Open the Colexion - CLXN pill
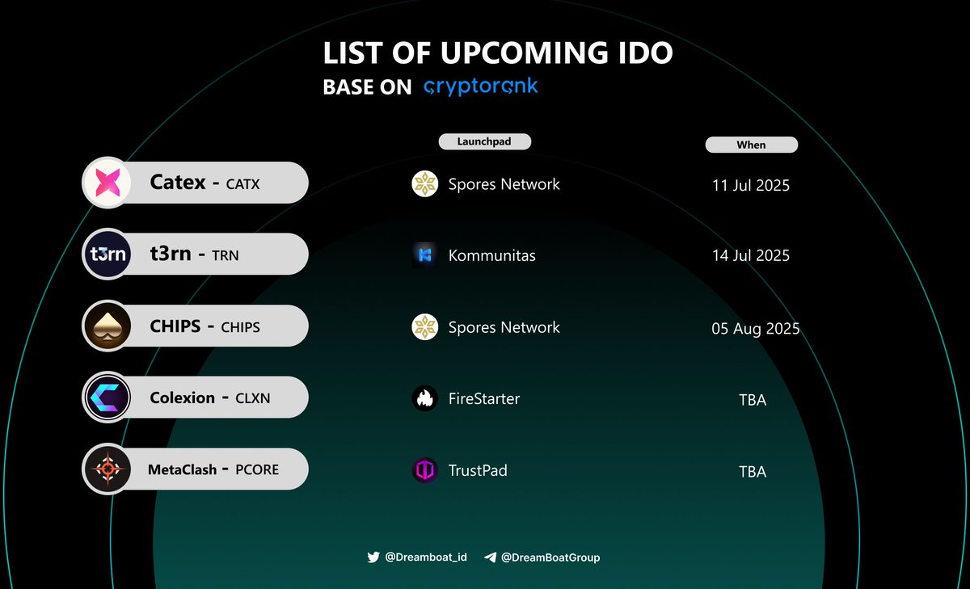This screenshot has height=589, width=970. 196,398
